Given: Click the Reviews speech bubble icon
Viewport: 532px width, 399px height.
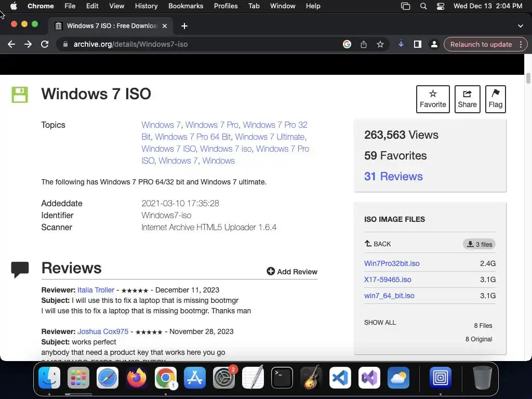Looking at the screenshot, I should [x=20, y=270].
